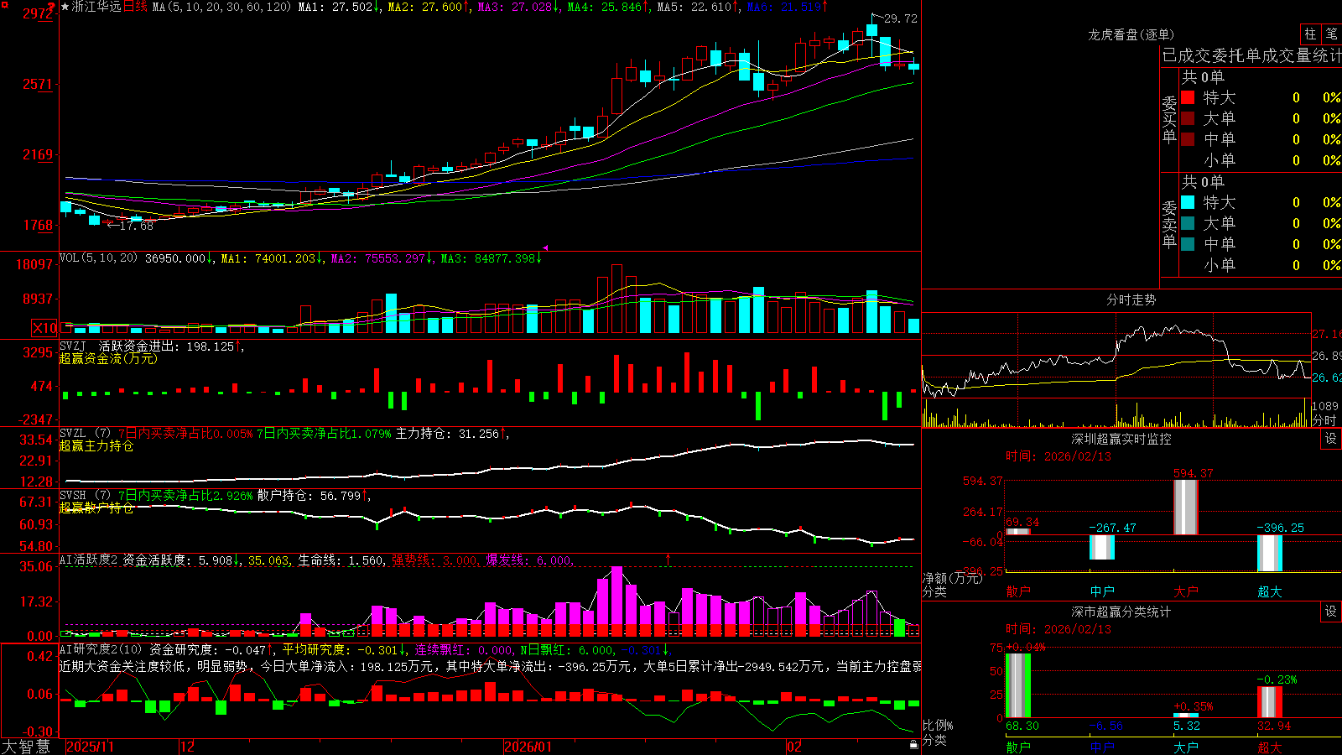
Task: Click the 大智慧 logo in bottom-left corner
Action: pyautogui.click(x=26, y=747)
